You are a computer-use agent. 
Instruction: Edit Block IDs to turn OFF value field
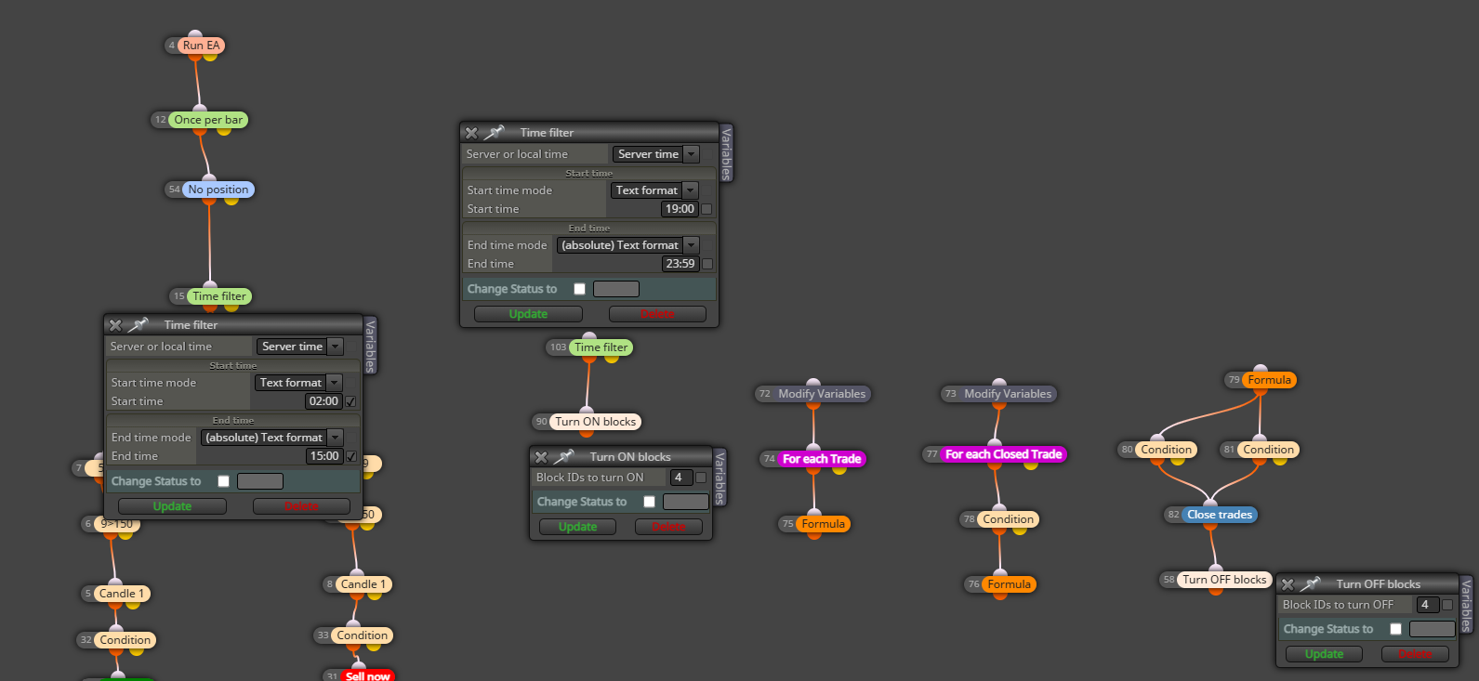[1427, 605]
